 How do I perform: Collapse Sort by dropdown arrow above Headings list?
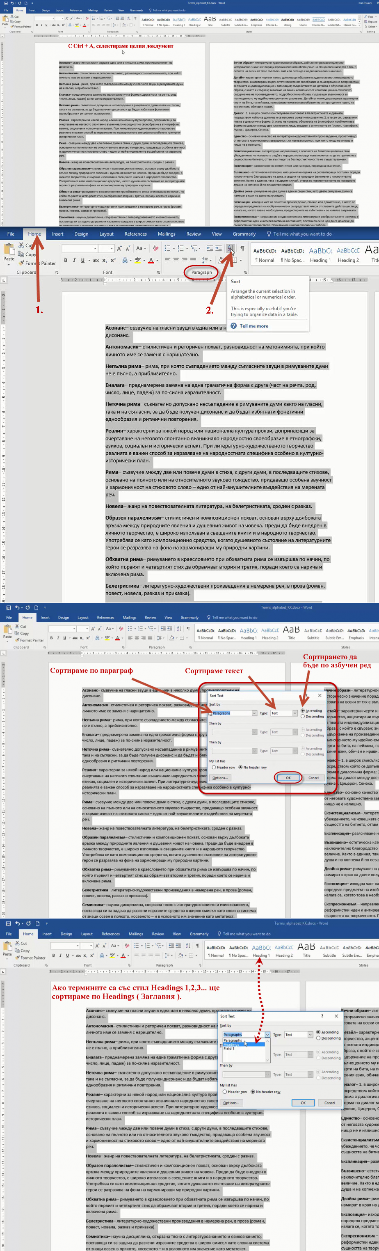click(267, 1034)
